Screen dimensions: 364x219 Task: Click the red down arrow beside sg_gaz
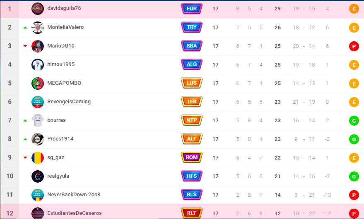pos(25,157)
